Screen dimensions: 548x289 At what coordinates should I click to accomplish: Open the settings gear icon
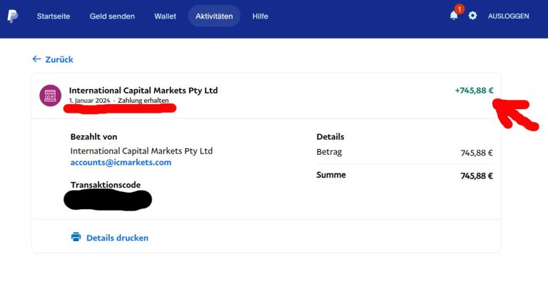point(472,16)
